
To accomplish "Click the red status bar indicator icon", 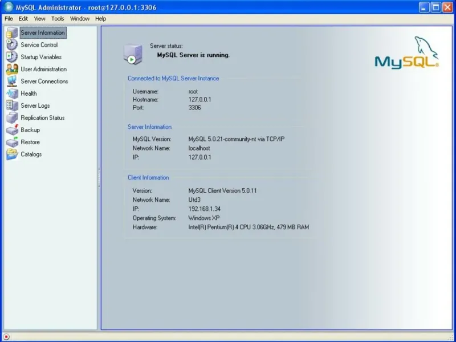I will click(x=6, y=337).
